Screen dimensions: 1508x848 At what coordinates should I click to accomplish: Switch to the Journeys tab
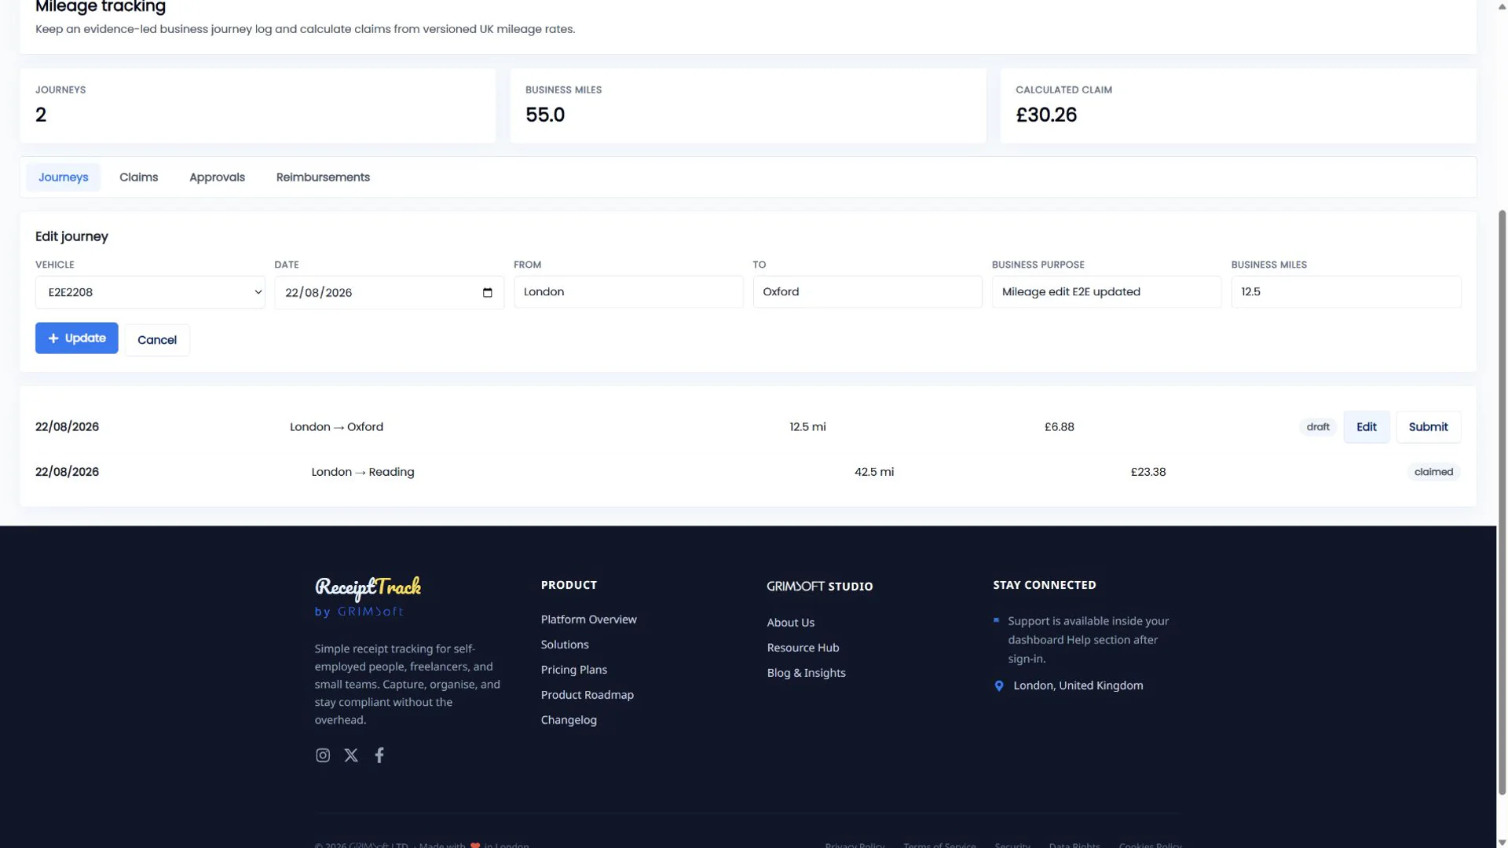(63, 177)
